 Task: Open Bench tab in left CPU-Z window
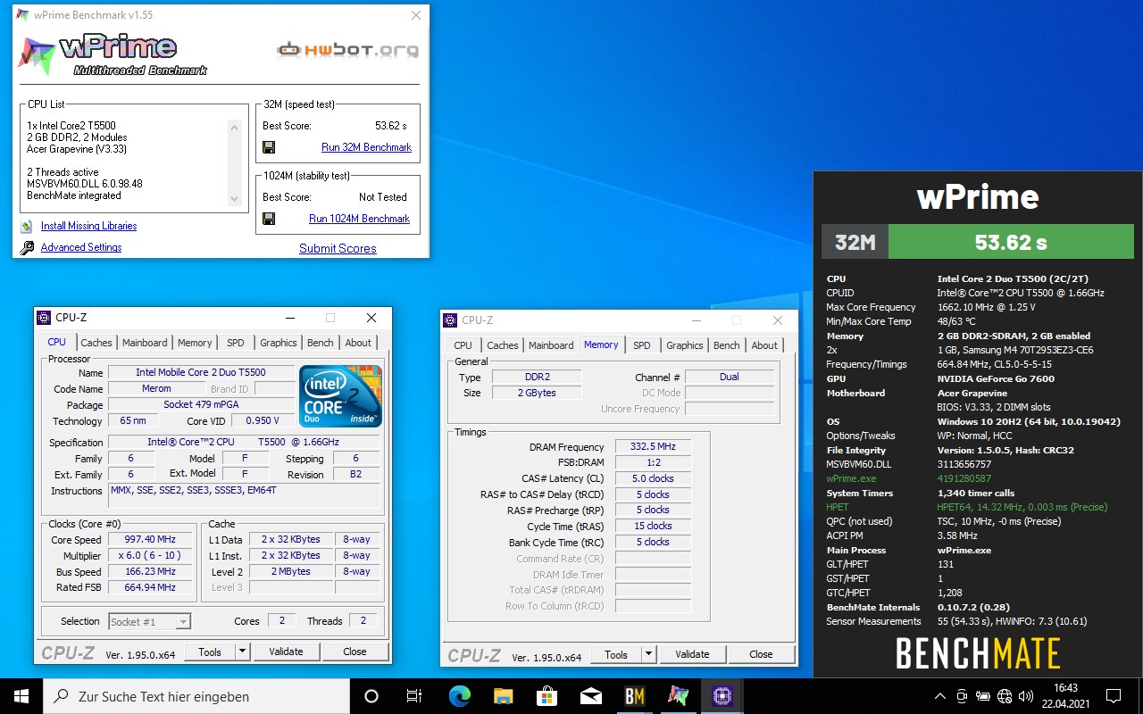pos(321,343)
